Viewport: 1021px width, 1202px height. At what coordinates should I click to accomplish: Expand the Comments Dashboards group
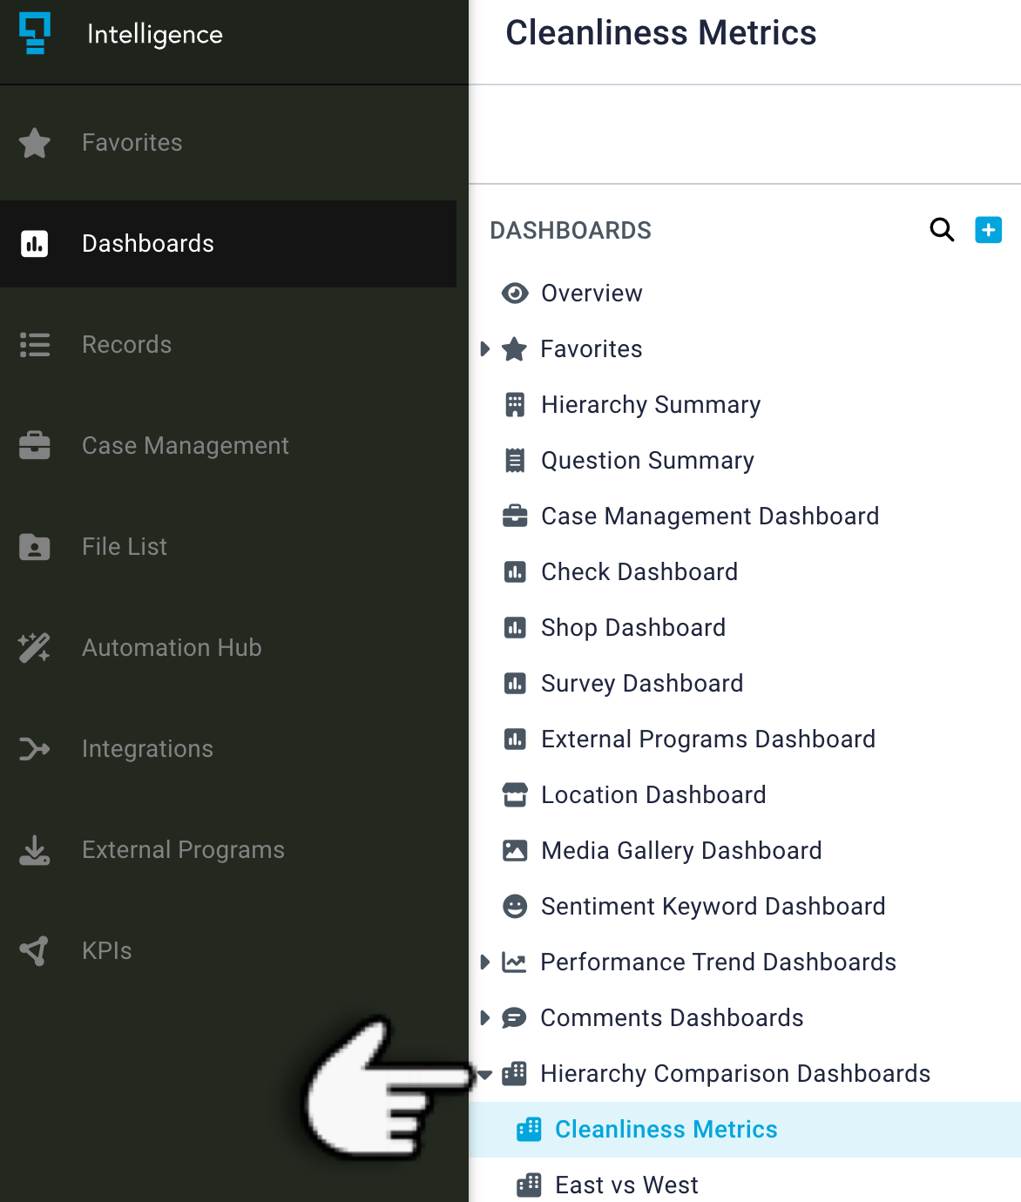[x=485, y=1018]
